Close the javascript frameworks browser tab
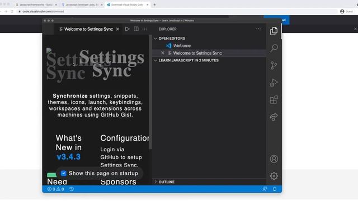The height and width of the screenshot is (201, 358). 56,4
